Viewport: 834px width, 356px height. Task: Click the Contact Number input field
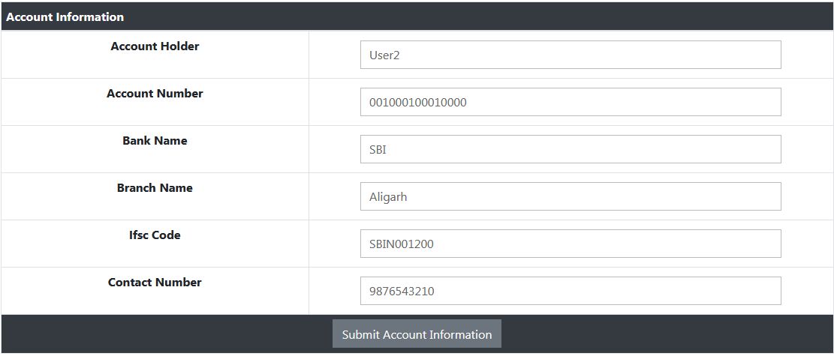(x=571, y=291)
